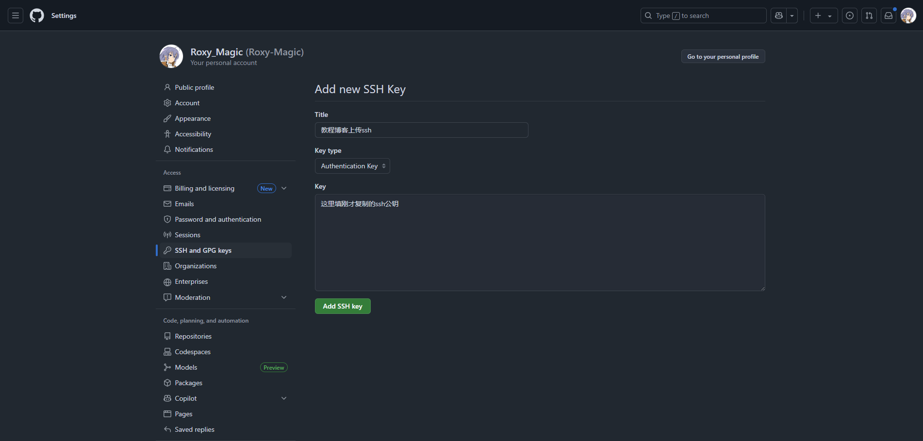
Task: Go to Password and authentication settings
Action: click(x=218, y=219)
